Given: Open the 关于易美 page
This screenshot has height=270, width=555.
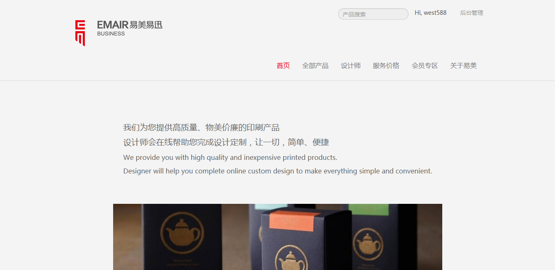Looking at the screenshot, I should 463,65.
